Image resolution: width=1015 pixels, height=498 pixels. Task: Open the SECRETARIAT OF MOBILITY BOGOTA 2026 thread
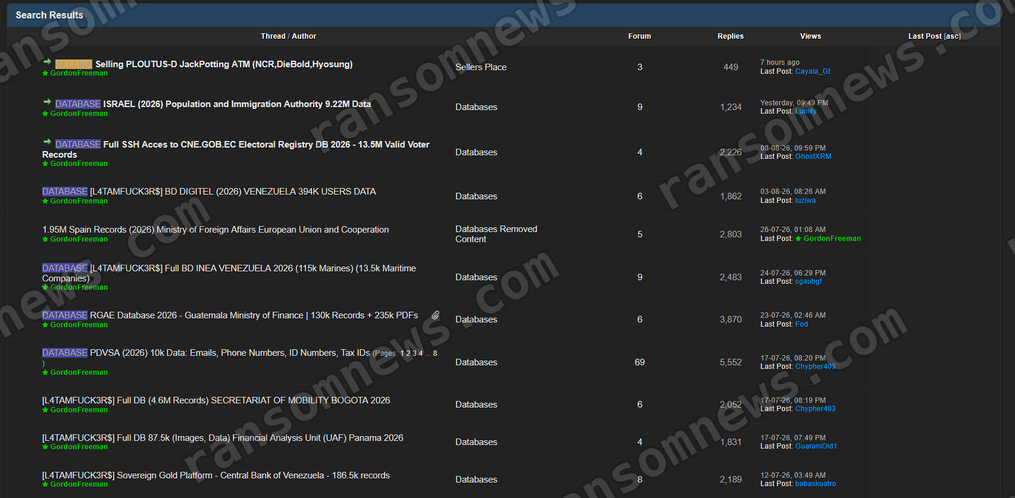pyautogui.click(x=216, y=400)
